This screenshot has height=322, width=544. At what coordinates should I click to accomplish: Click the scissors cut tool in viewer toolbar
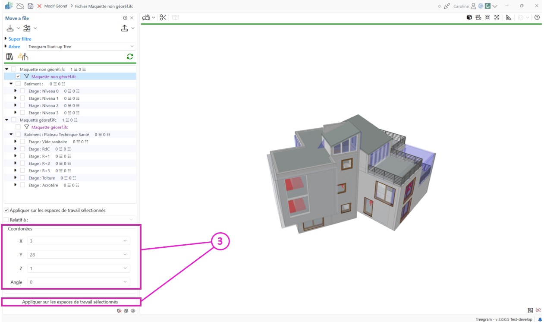(163, 17)
